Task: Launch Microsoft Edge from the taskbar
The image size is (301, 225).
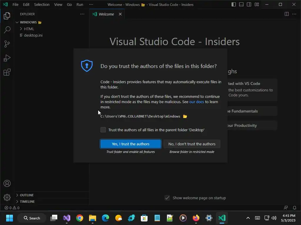Action: point(106,218)
